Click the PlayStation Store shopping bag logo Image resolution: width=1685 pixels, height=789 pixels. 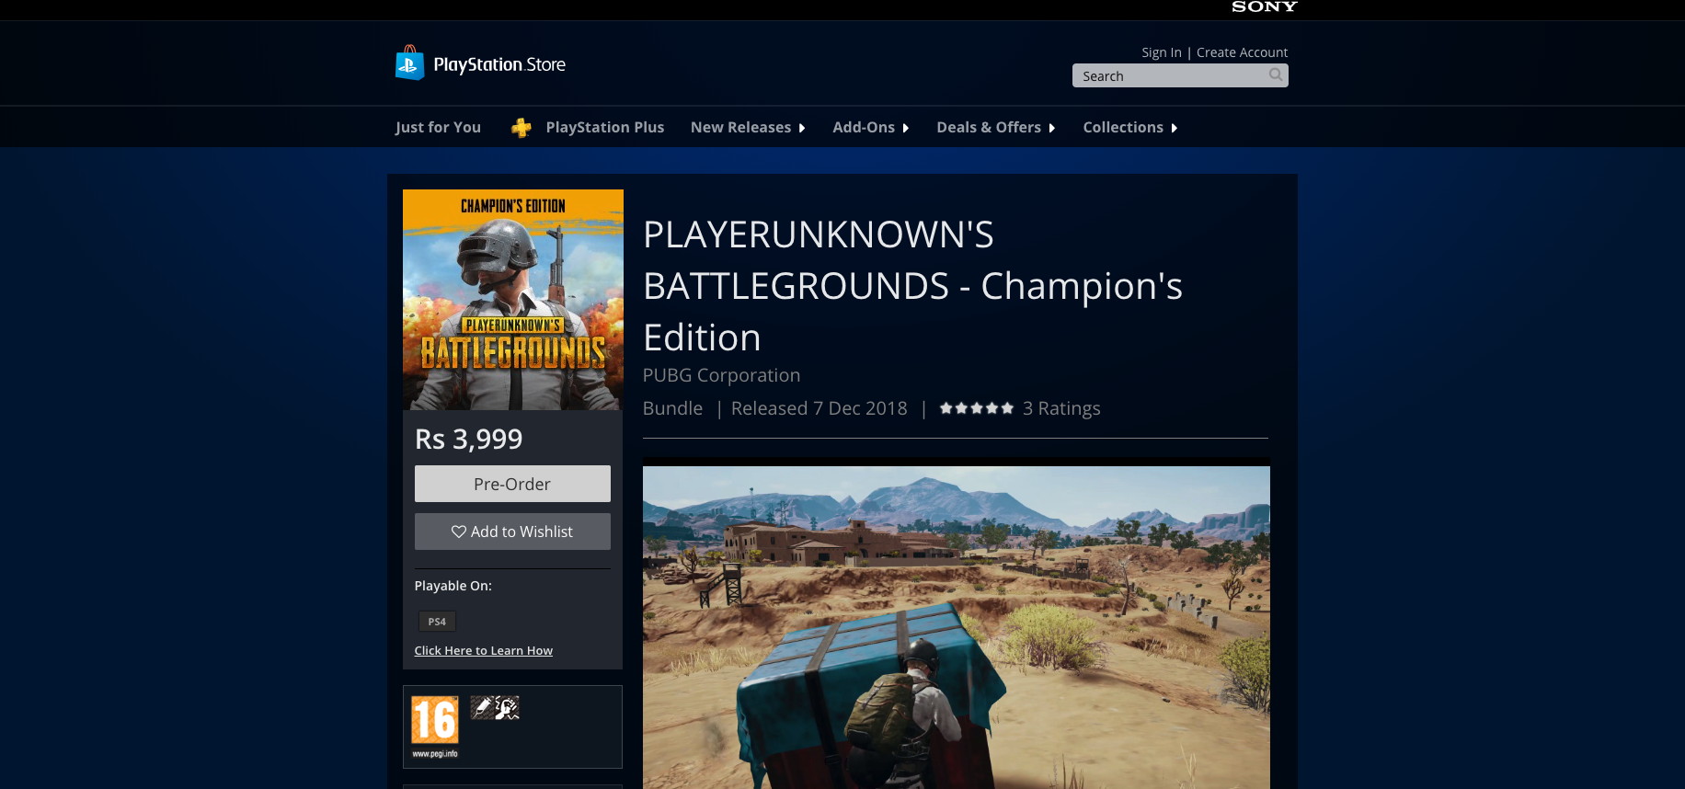point(409,63)
